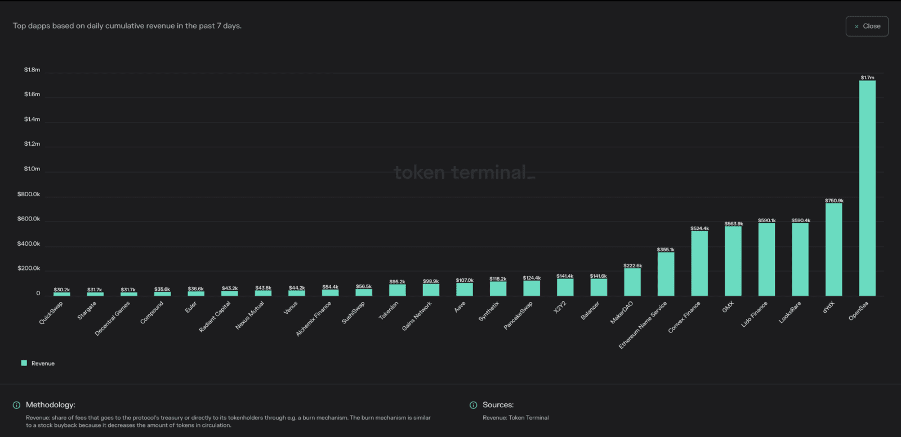Click the SushiSwap axis label

click(x=354, y=312)
